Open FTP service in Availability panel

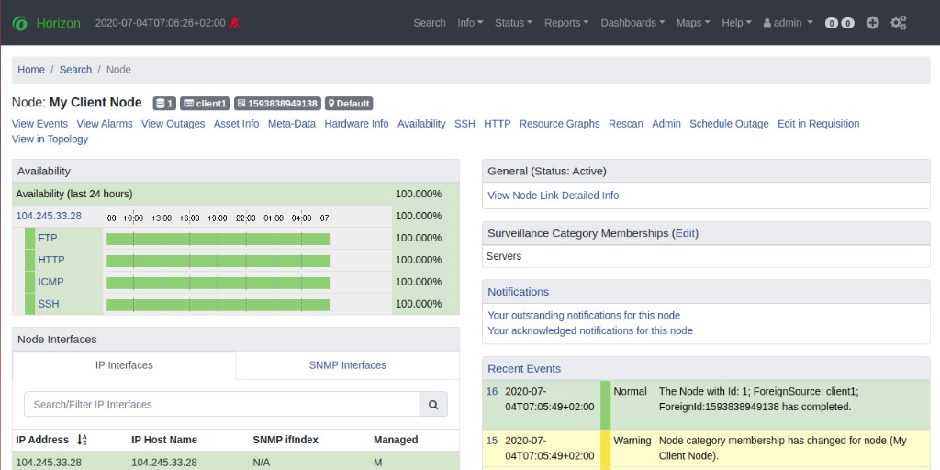[x=48, y=238]
